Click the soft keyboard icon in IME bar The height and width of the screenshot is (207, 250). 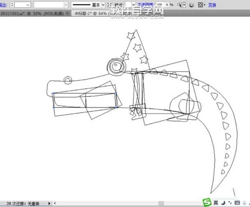point(237,202)
